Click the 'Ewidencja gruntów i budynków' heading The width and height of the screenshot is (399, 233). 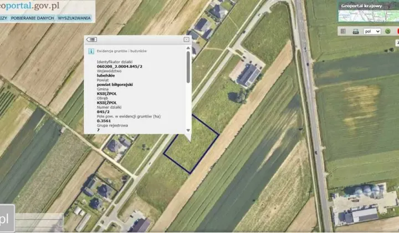[121, 51]
